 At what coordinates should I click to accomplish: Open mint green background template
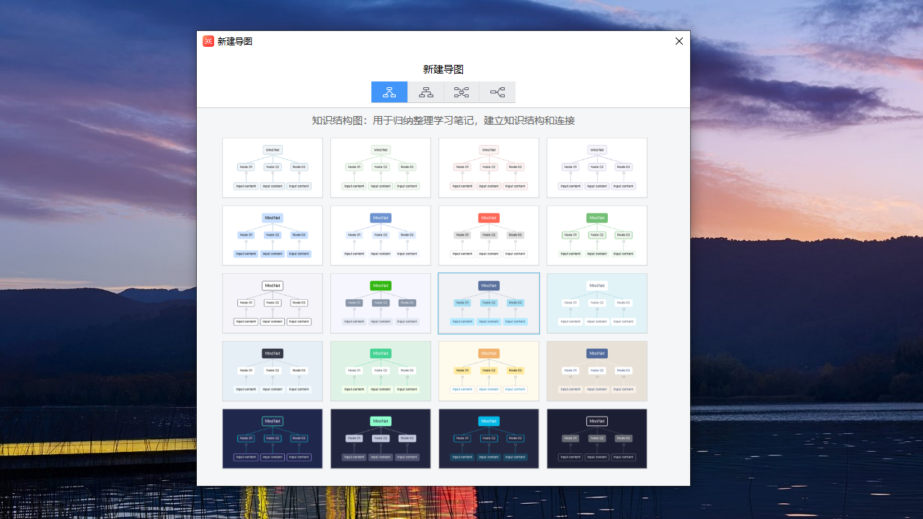click(x=381, y=371)
